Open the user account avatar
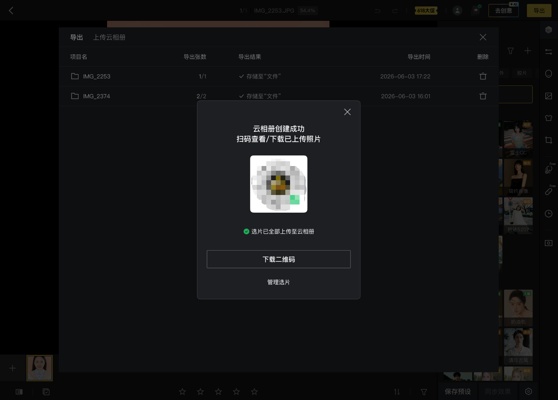Viewport: 558px width, 400px height. [x=457, y=11]
